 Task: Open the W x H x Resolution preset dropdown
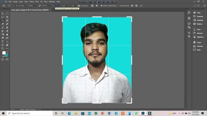point(21,6)
